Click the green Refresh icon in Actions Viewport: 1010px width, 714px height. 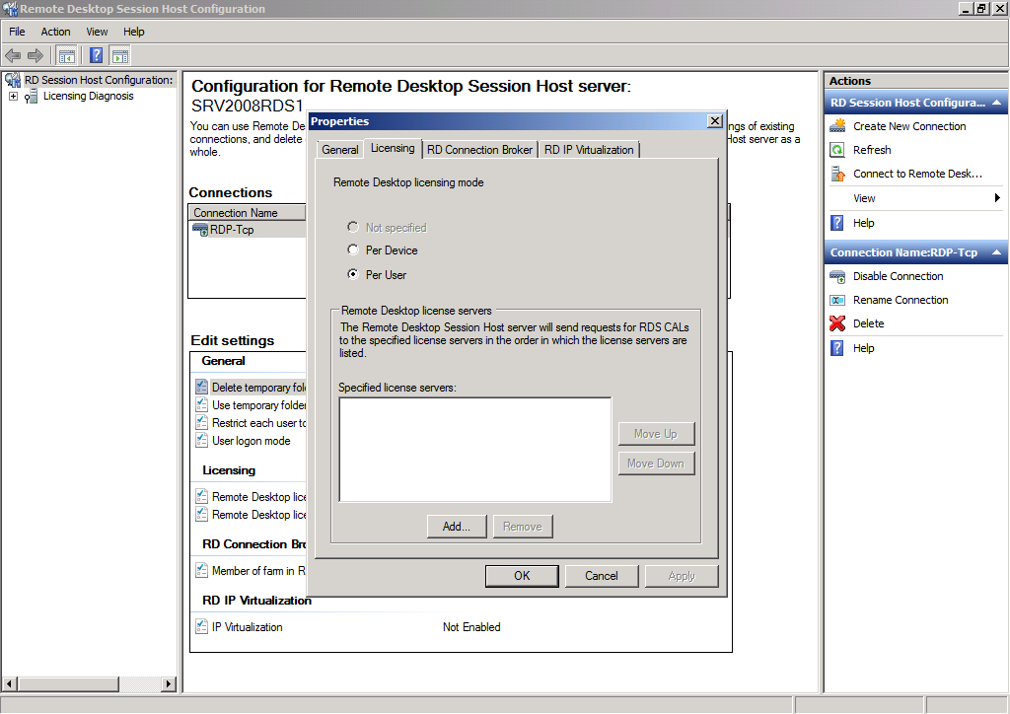837,150
